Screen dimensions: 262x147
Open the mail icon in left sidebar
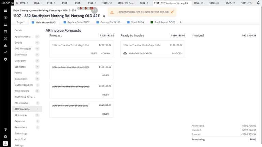[x=5, y=11]
